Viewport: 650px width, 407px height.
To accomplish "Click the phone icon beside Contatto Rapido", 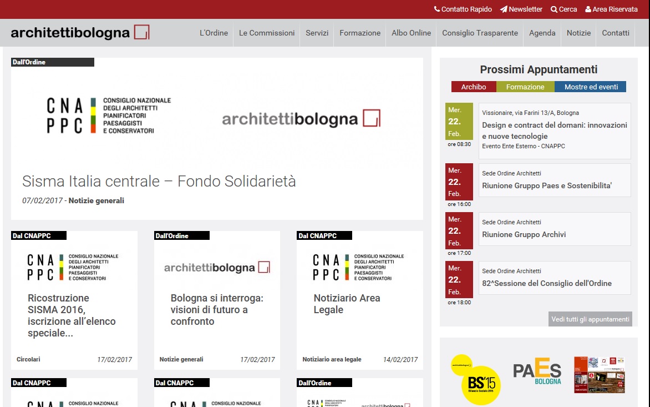I will coord(436,9).
